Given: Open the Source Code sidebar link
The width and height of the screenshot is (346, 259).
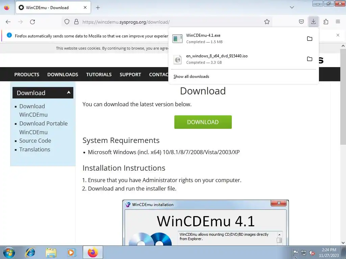Looking at the screenshot, I should coord(35,141).
